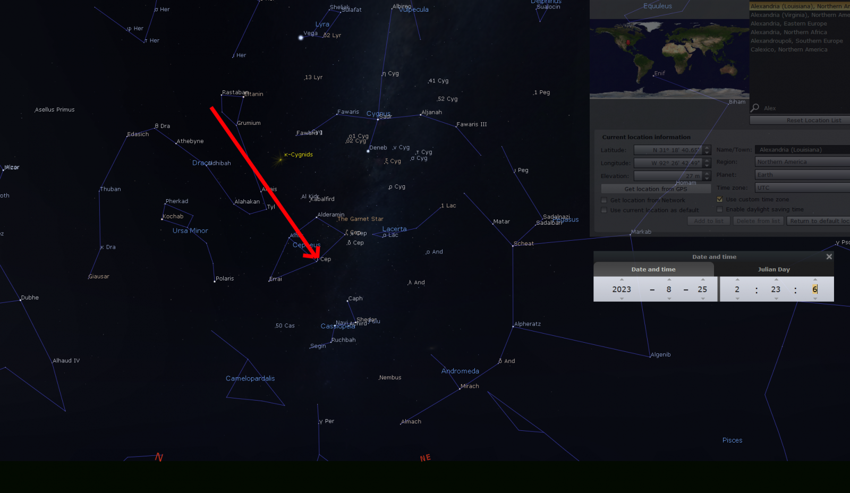Select the Date and time tab
The image size is (850, 493).
653,269
